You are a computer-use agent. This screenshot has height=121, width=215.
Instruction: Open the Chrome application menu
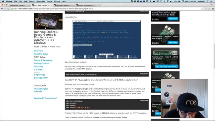pos(9,1)
